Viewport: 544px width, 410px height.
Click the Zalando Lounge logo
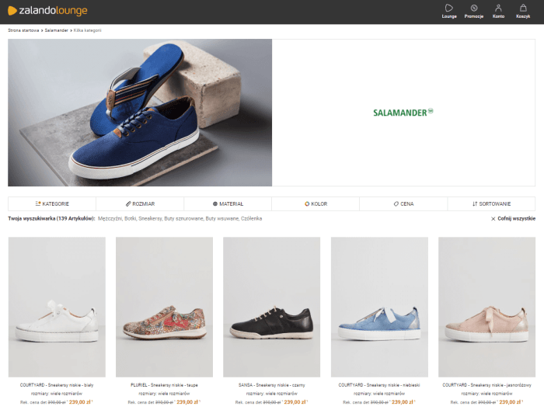47,11
